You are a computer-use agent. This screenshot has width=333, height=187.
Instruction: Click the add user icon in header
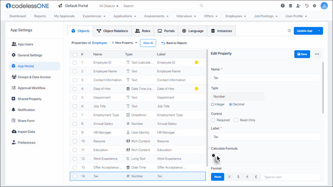tap(299, 6)
